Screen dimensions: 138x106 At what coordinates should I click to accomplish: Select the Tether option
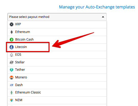(x=57, y=70)
